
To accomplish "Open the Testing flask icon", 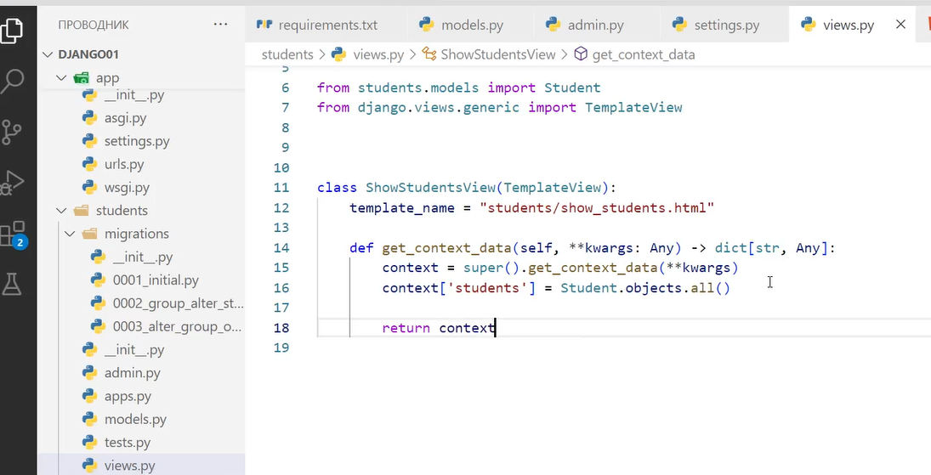I will pos(12,285).
